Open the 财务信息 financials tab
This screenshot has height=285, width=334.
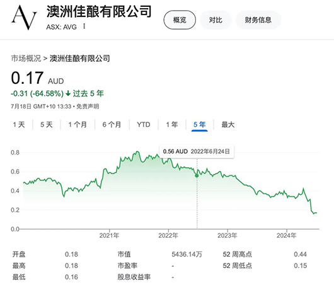click(x=258, y=20)
